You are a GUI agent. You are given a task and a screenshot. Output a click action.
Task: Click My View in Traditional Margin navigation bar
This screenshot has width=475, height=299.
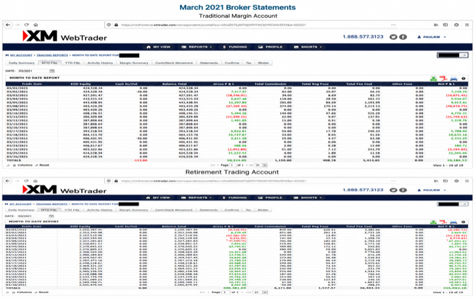click(x=158, y=47)
